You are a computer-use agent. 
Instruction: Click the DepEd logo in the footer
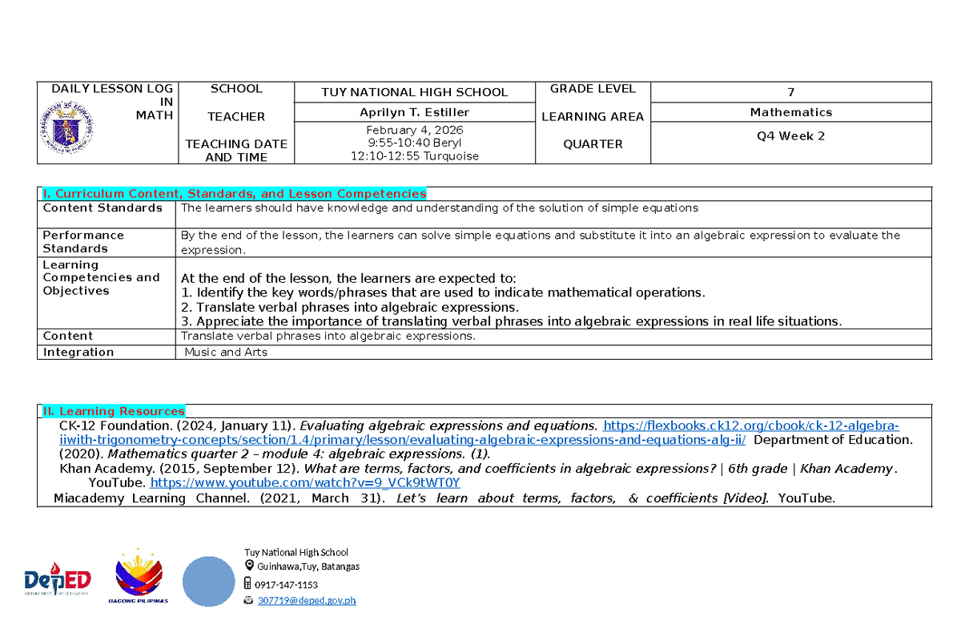57,580
